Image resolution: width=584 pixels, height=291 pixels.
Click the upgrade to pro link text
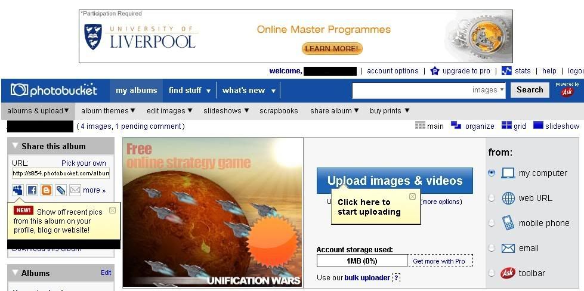click(x=466, y=71)
